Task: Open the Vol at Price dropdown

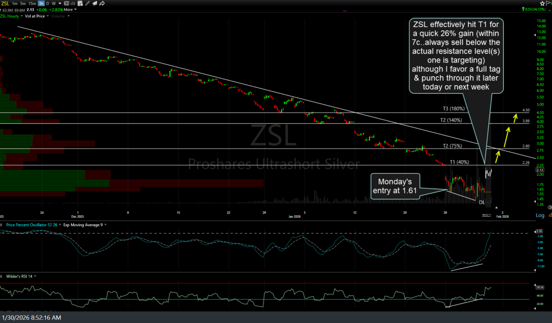Action: point(48,16)
